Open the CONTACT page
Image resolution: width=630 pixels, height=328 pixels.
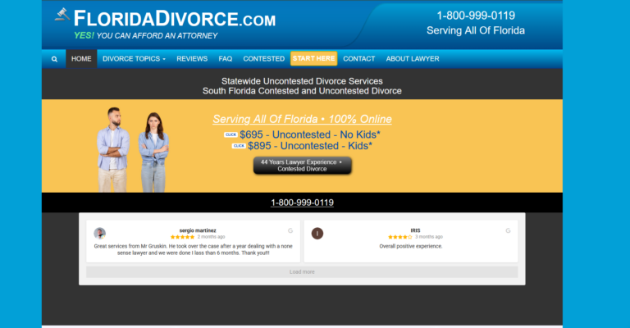358,58
